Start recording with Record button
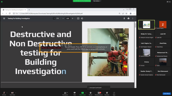The height and width of the screenshot is (96, 172). [91, 93]
